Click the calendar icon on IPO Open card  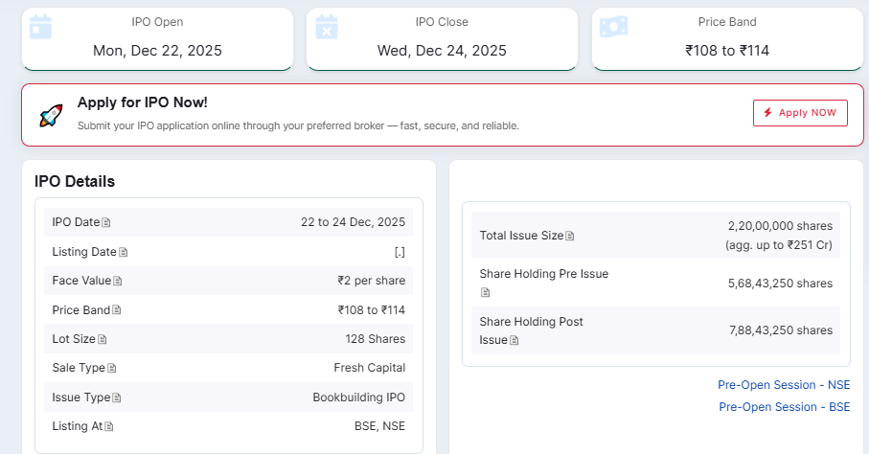pos(40,26)
